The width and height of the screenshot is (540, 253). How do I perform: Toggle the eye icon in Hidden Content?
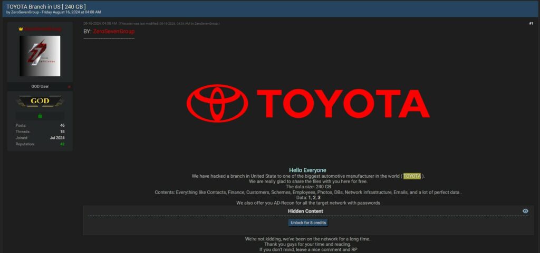tap(525, 211)
